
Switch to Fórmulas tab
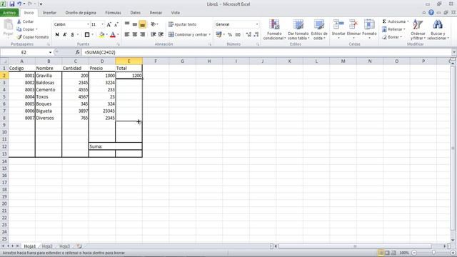click(113, 13)
